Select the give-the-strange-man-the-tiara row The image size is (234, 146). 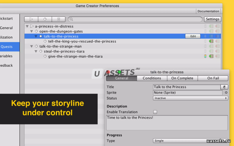[123, 56]
